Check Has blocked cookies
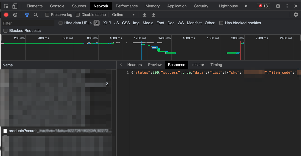301x156 pixels. point(221,23)
